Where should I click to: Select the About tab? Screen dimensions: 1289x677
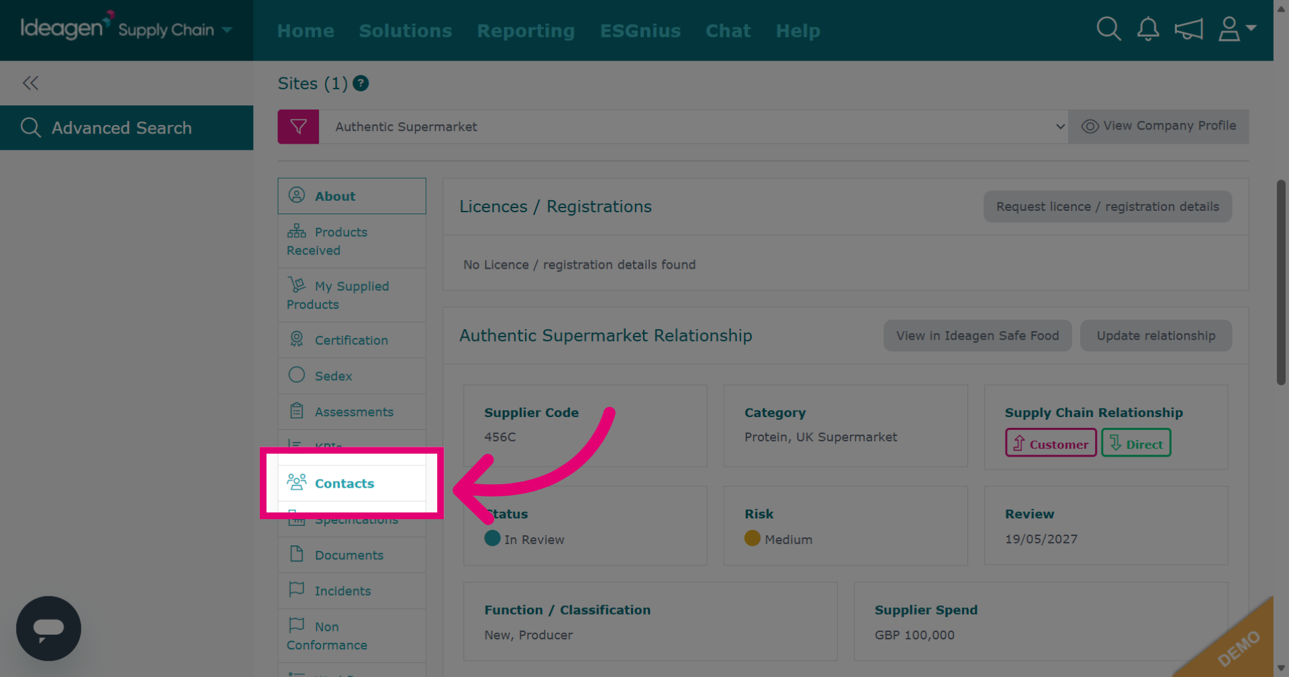[352, 196]
